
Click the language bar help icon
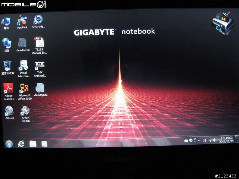(191, 140)
